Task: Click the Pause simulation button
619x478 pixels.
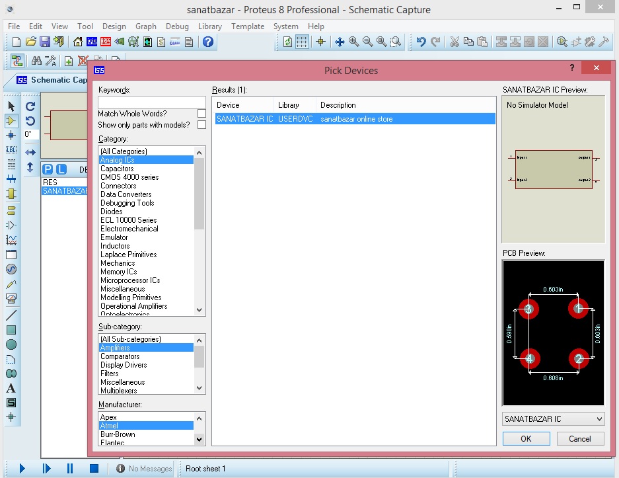Action: tap(70, 469)
